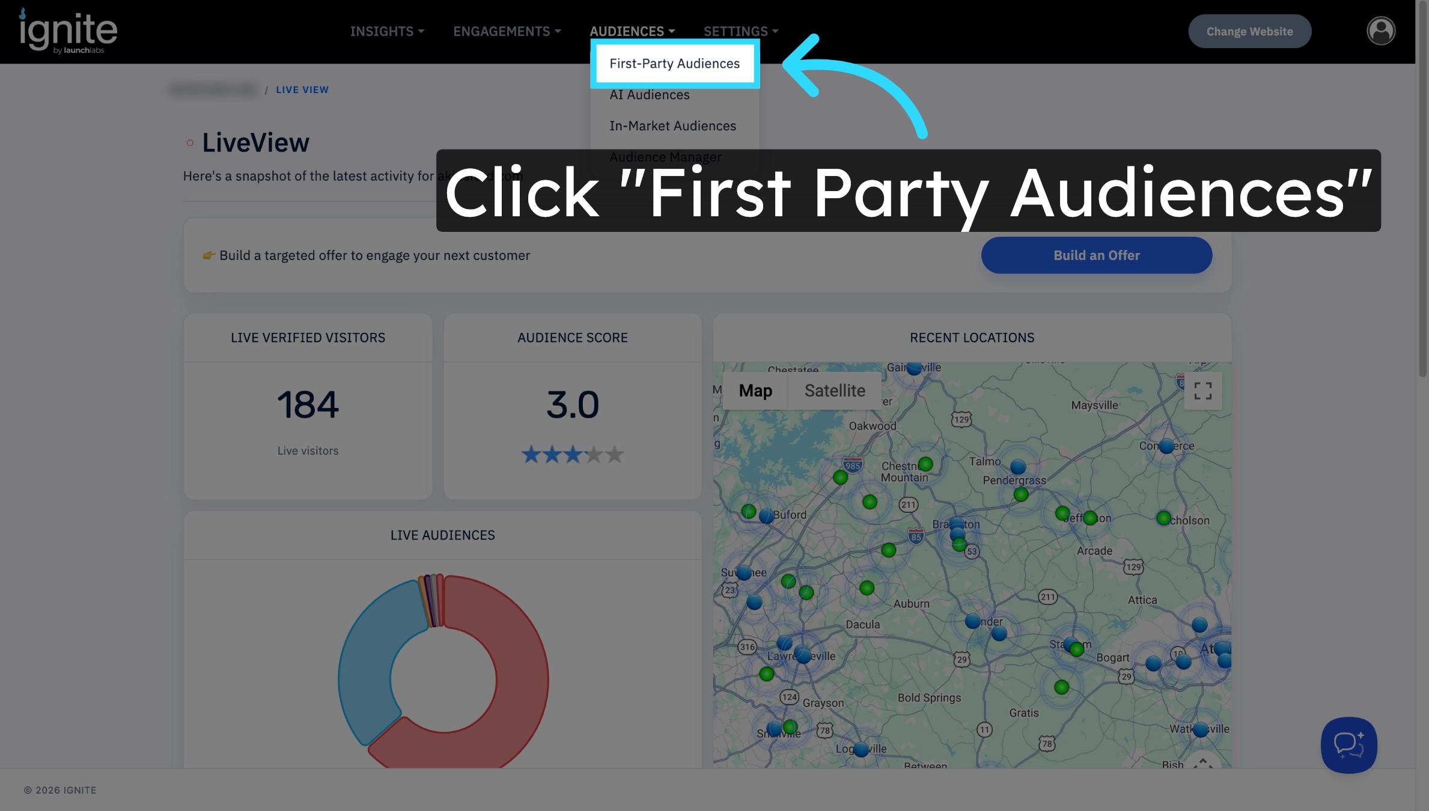This screenshot has height=811, width=1429.
Task: Click the blue marker at Loganville
Action: pos(861,749)
